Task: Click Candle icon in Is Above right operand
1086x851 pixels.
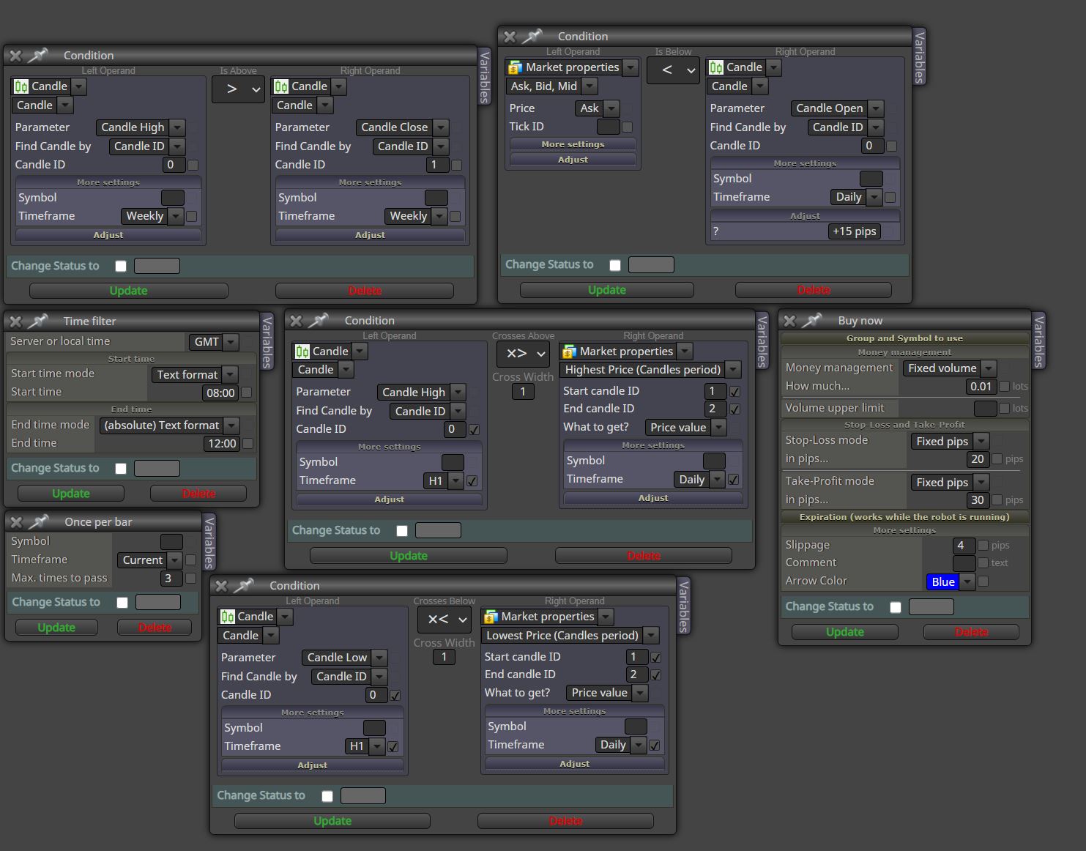Action: coord(281,86)
